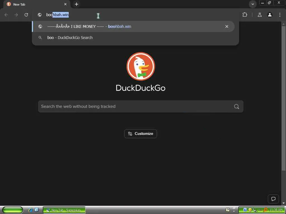Open the three-dot browser menu

(280, 15)
